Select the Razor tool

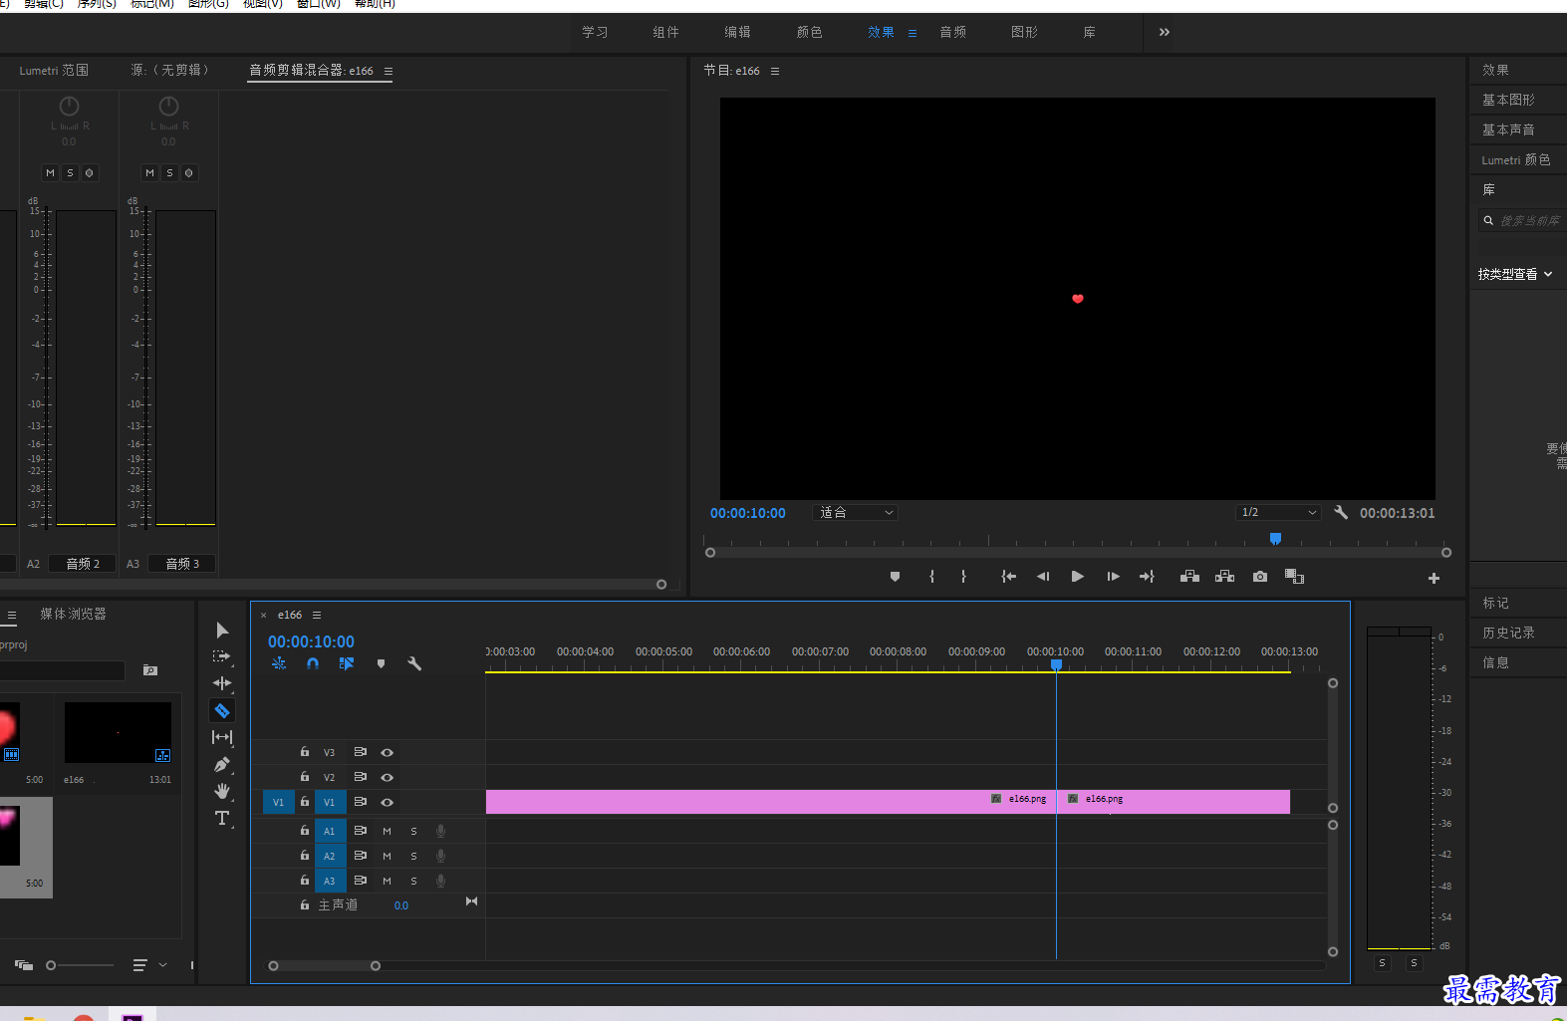pyautogui.click(x=222, y=710)
